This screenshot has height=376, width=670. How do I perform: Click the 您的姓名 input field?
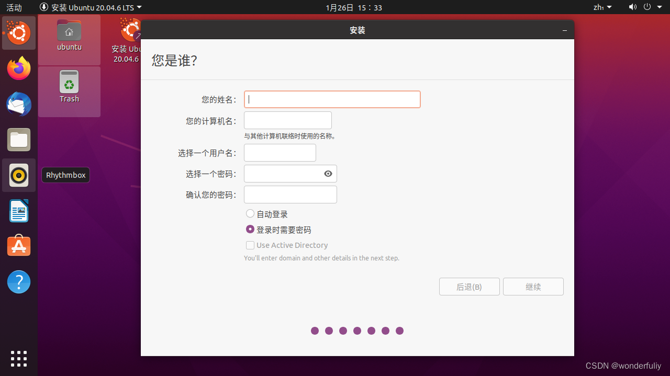click(332, 99)
